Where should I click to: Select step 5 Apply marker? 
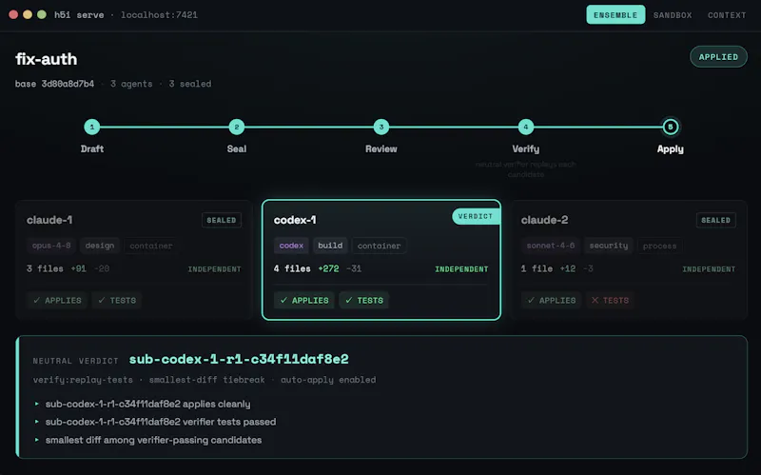click(671, 127)
